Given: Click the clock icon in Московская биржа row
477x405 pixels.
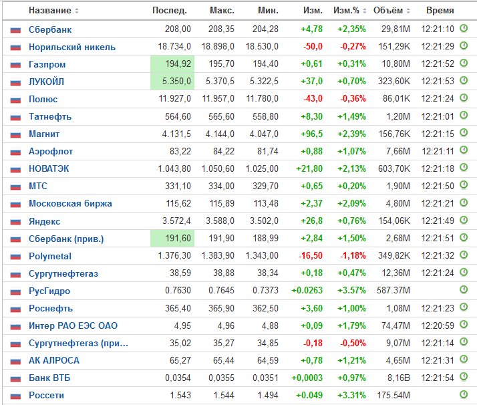Looking at the screenshot, I should [464, 202].
